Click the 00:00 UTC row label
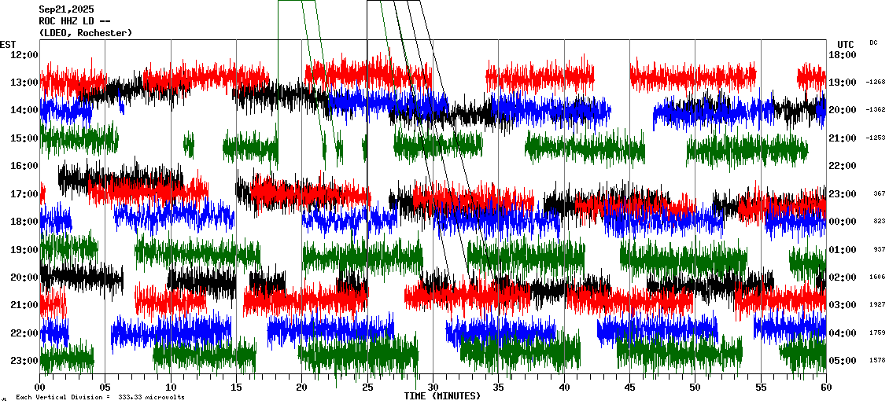Image resolution: width=889 pixels, height=408 pixels. tap(842, 222)
